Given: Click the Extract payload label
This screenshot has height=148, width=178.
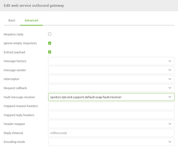Looking at the screenshot, I should point(14,52).
